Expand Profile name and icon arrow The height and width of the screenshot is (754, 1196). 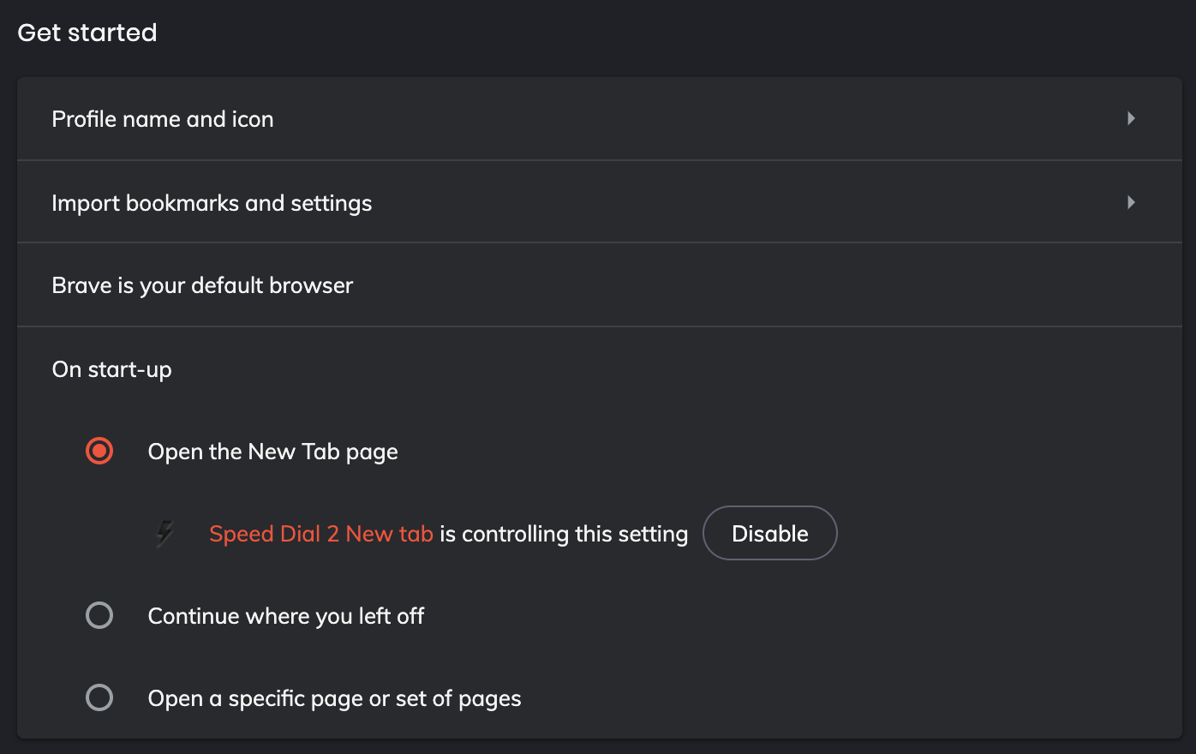(1131, 118)
